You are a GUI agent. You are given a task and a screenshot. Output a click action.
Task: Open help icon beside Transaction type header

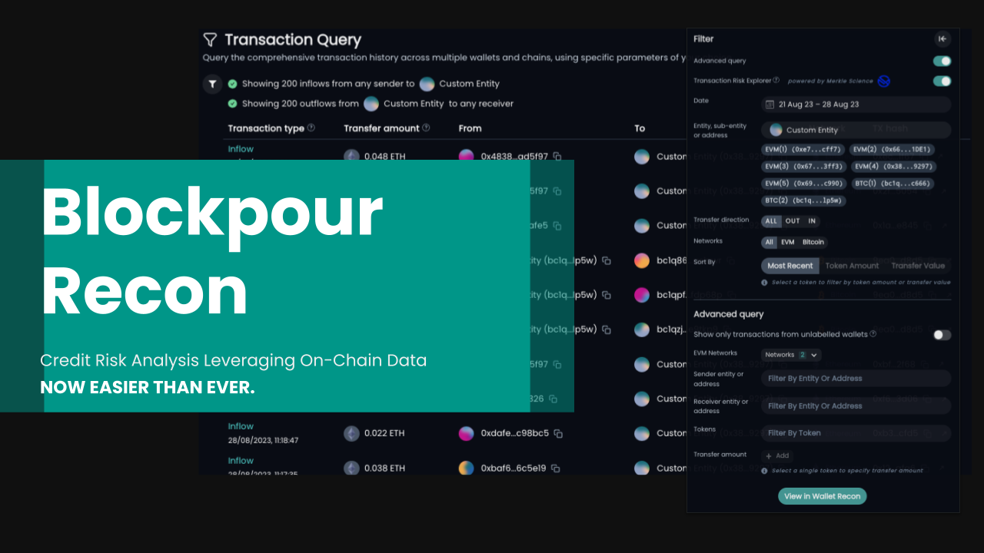[311, 127]
